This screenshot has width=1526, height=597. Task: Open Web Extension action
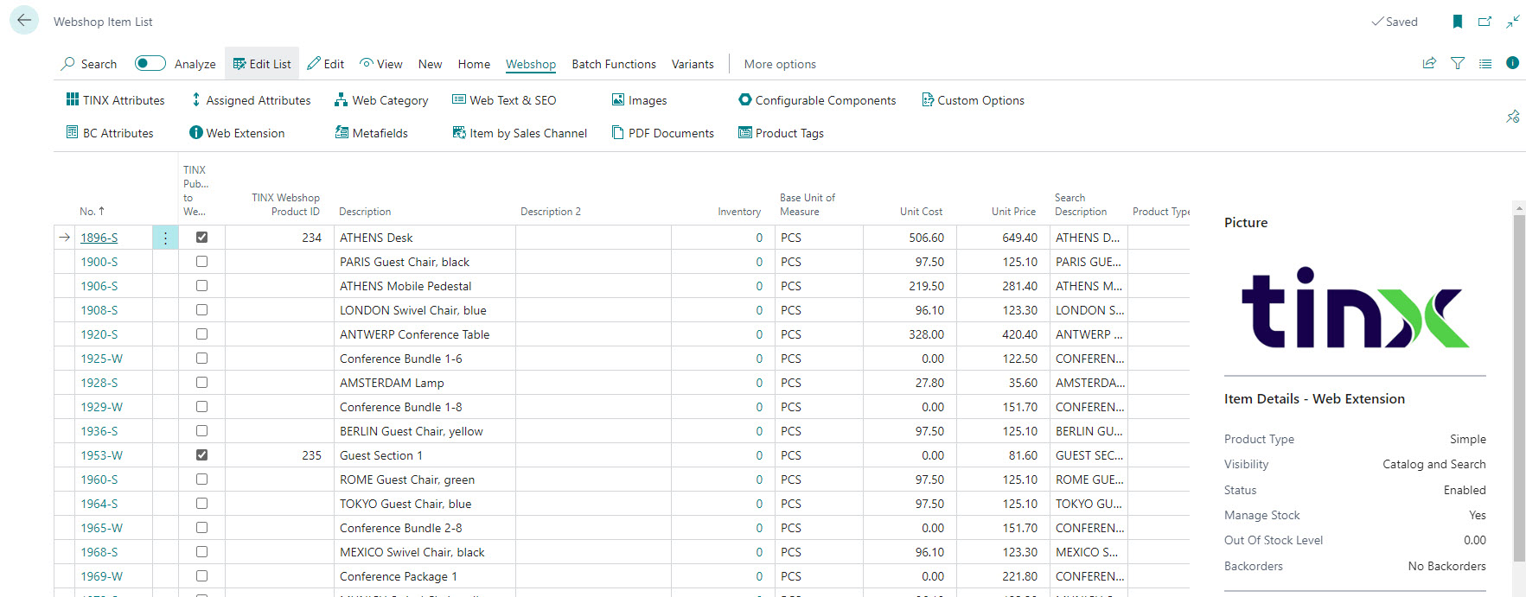(x=237, y=133)
